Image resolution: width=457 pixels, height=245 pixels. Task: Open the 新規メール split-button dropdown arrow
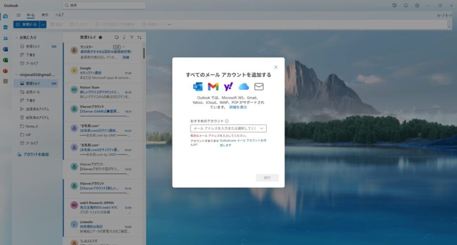tap(43, 24)
